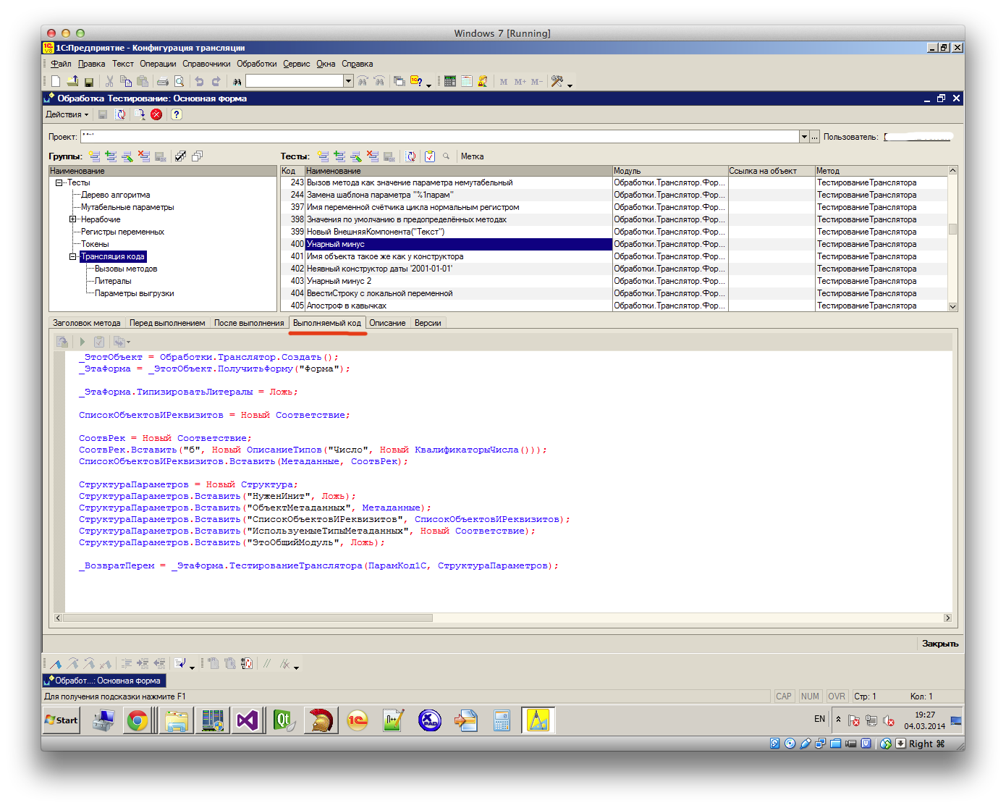Open the calculator icon in main toolbar
The image size is (1006, 808).
[449, 81]
